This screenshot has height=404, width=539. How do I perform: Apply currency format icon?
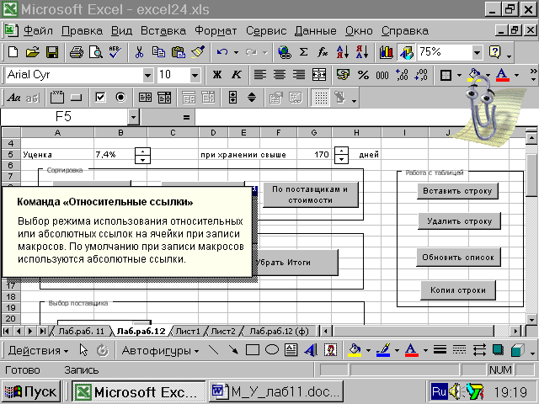(x=343, y=75)
